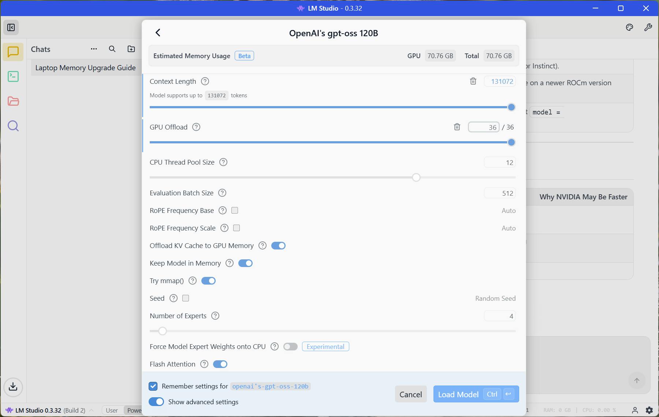Collapse the left sidebar
Image resolution: width=659 pixels, height=417 pixels.
pos(11,27)
